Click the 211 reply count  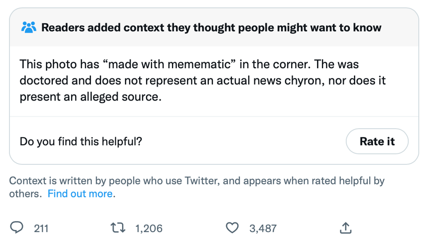[41, 229]
